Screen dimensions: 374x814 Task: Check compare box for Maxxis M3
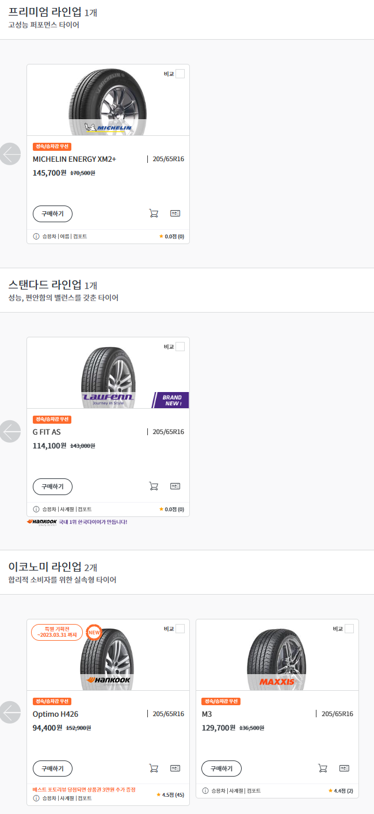click(x=349, y=629)
